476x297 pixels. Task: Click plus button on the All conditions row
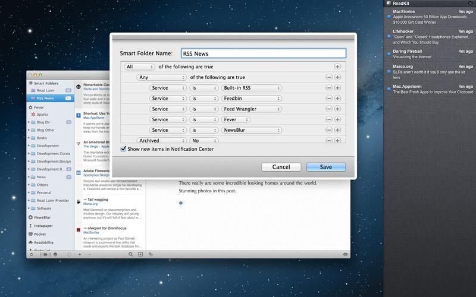point(337,67)
